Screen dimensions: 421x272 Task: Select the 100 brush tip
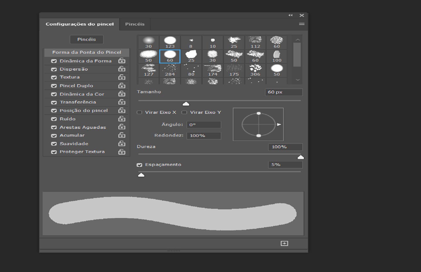click(x=277, y=56)
